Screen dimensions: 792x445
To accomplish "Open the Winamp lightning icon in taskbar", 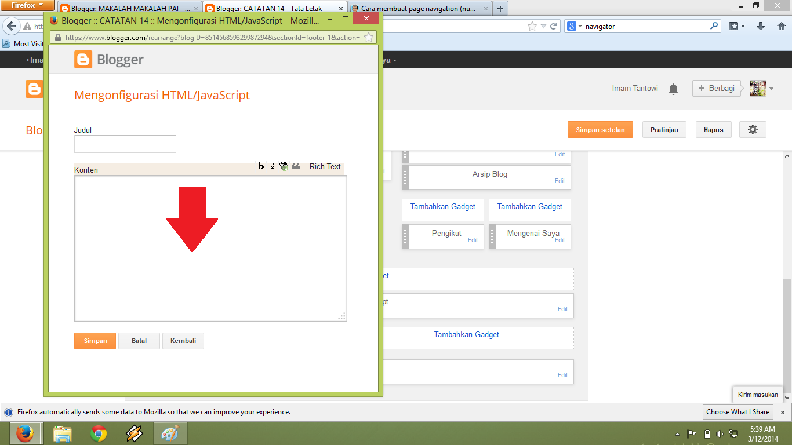I will tap(135, 433).
